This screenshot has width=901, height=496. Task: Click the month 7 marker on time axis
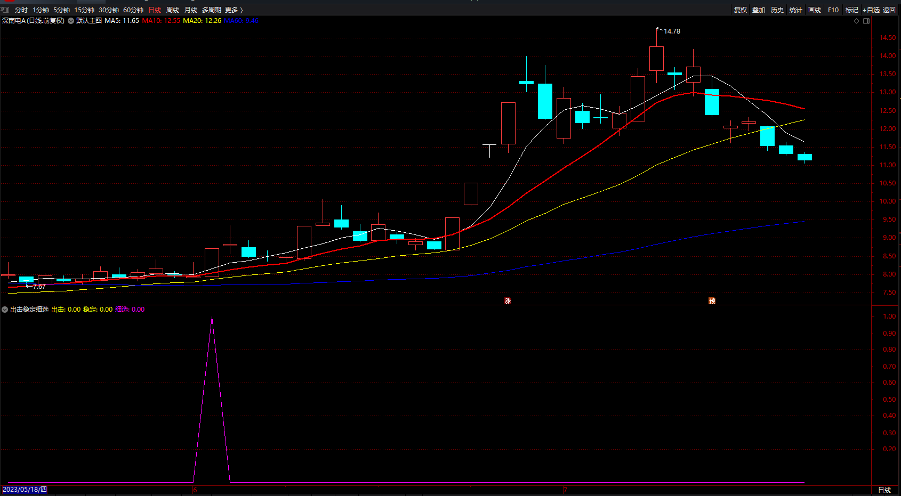click(565, 490)
